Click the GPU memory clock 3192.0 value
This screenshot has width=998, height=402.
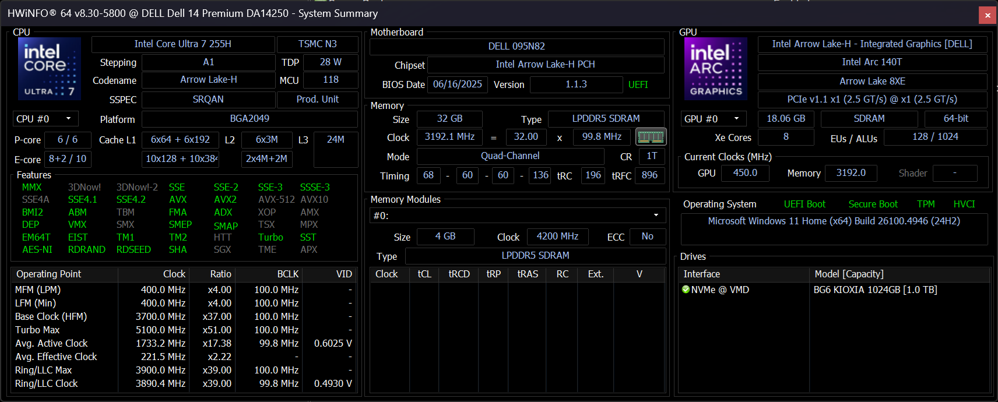click(851, 173)
